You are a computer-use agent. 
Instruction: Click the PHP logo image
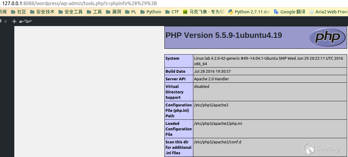[328, 37]
